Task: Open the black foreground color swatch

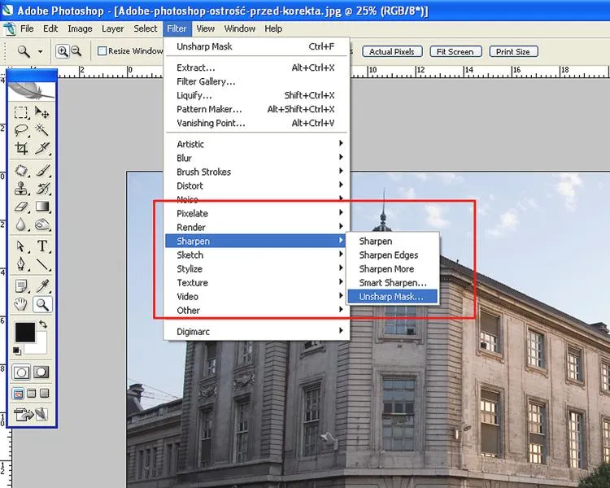Action: (x=25, y=333)
